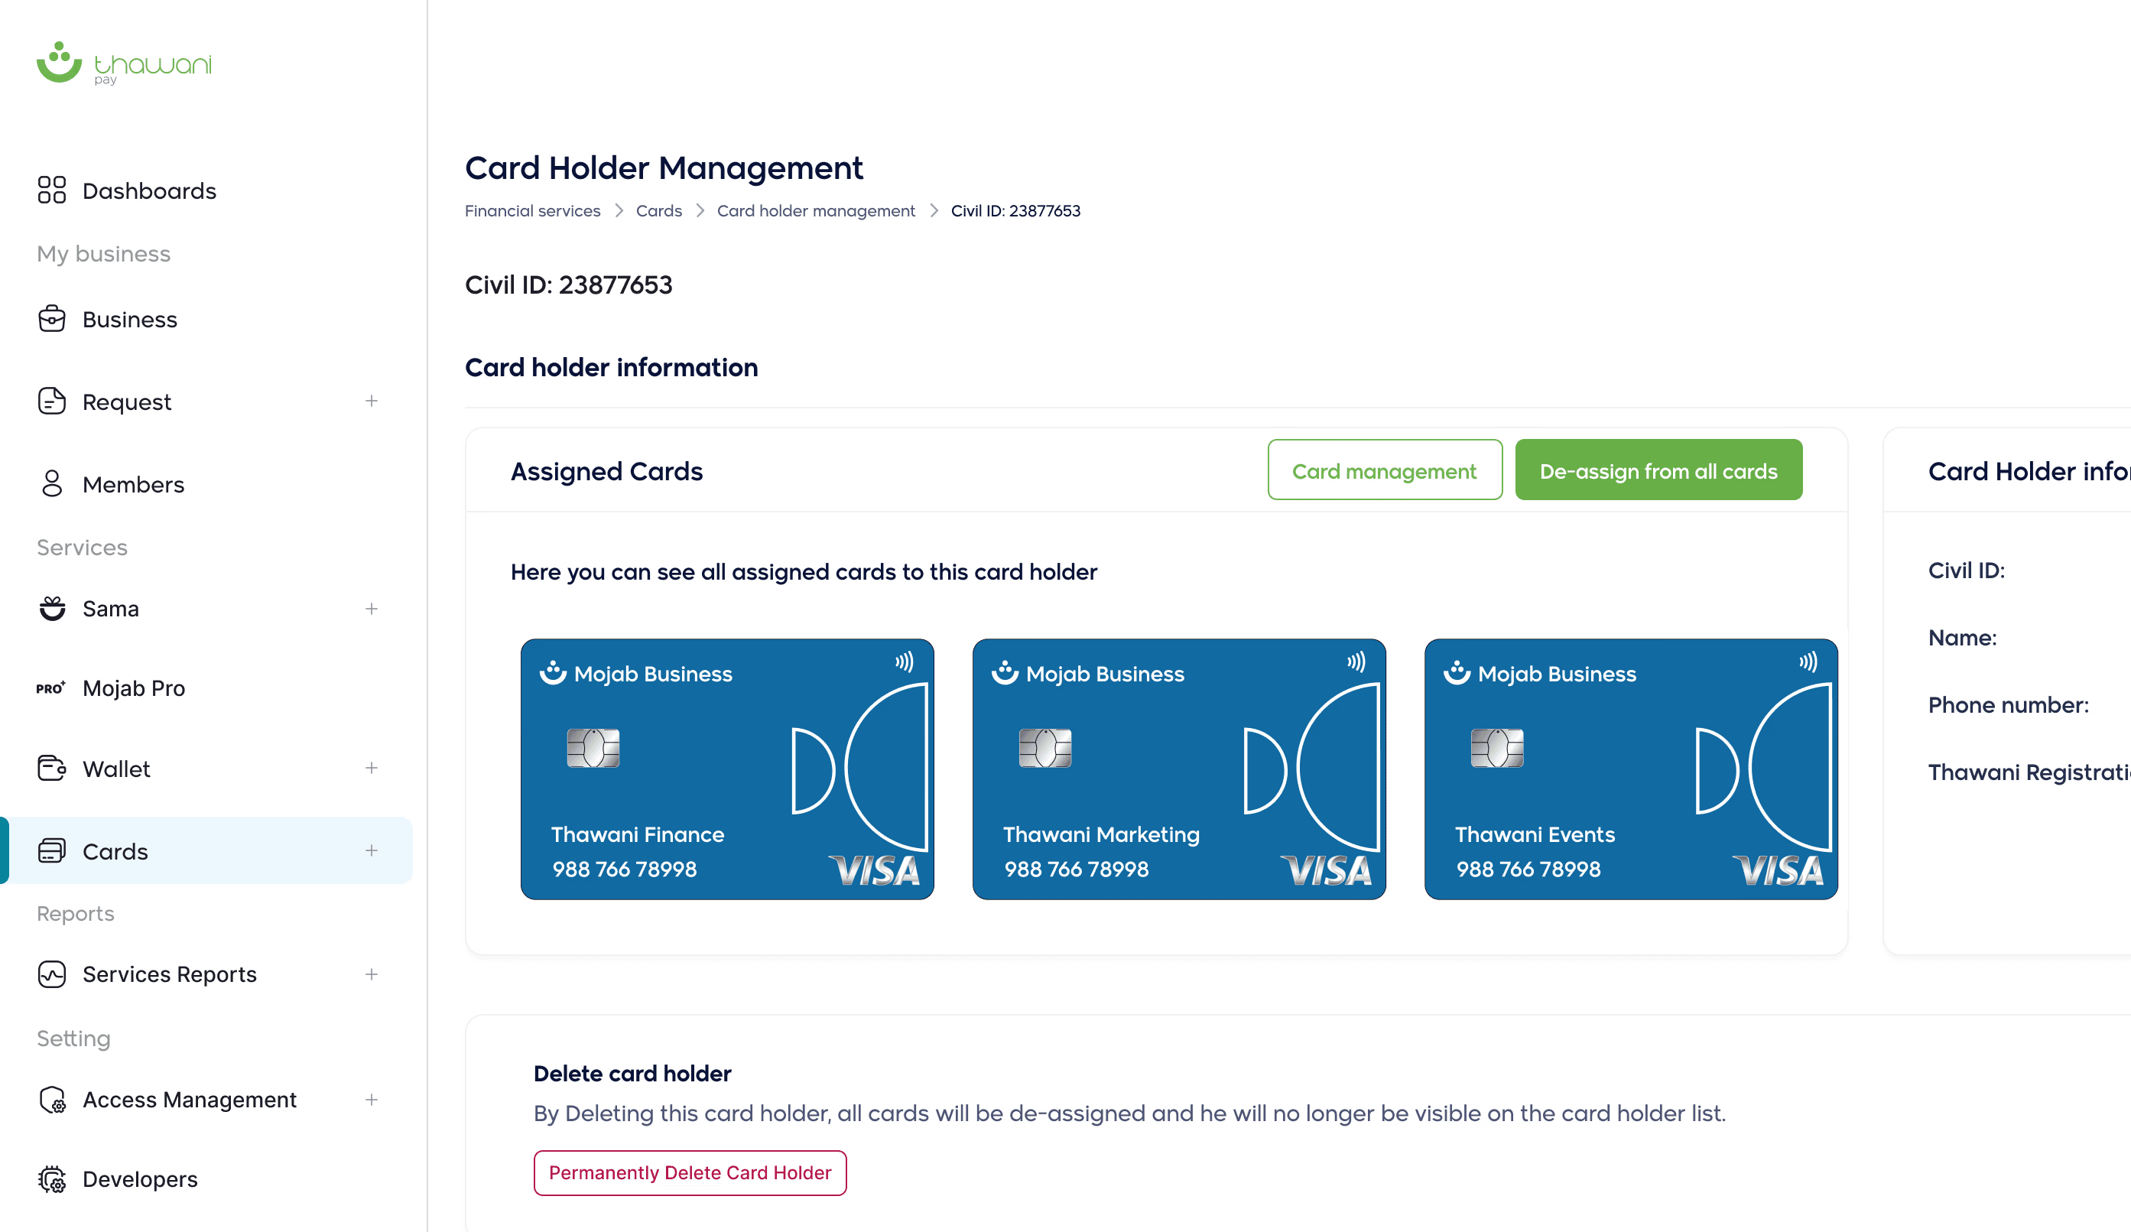
Task: Click De-assign from all cards button
Action: pyautogui.click(x=1658, y=470)
